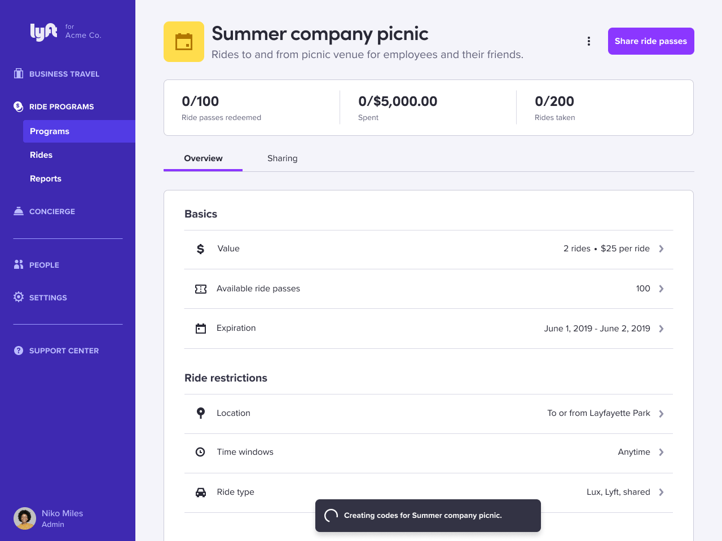Click the Share ride passes button
722x541 pixels.
[x=651, y=41]
